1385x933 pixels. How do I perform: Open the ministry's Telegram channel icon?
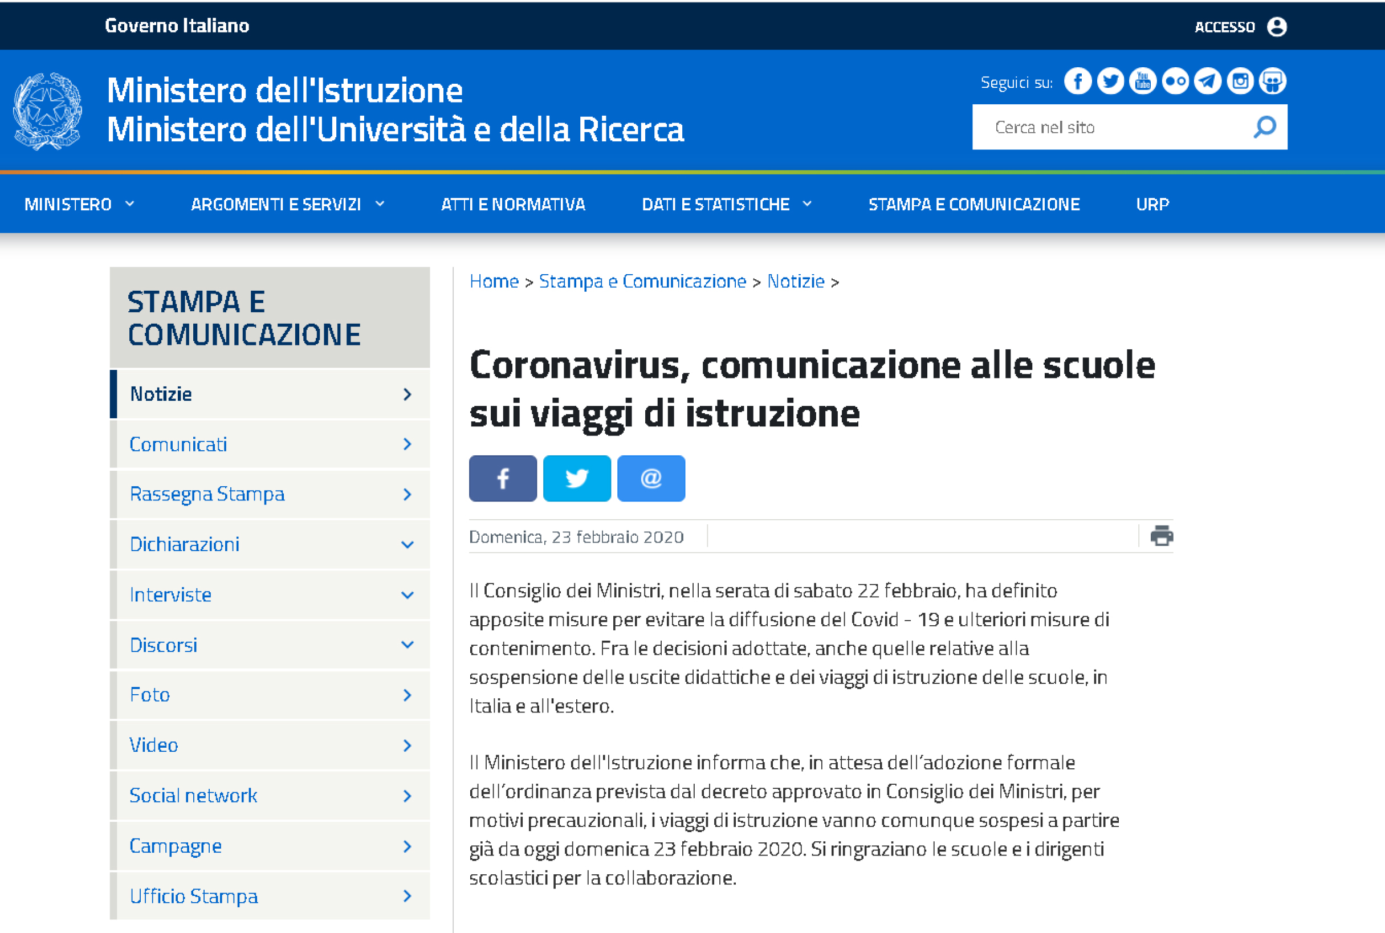click(1208, 81)
